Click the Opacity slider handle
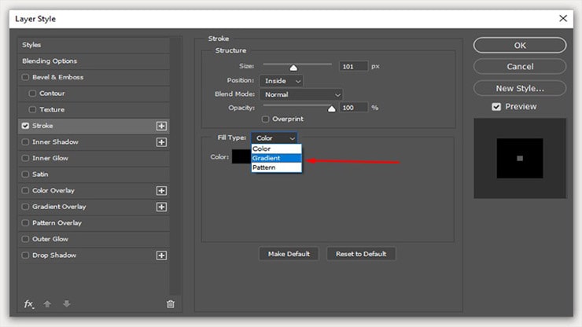The image size is (582, 327). click(x=331, y=108)
